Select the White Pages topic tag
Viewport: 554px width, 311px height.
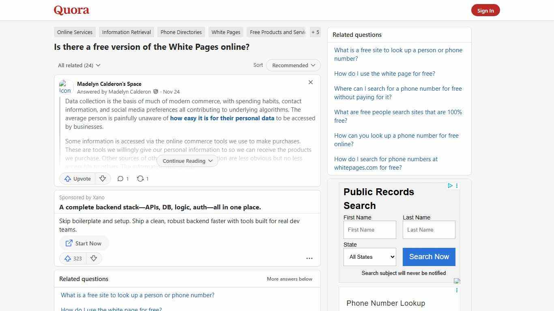coord(225,32)
